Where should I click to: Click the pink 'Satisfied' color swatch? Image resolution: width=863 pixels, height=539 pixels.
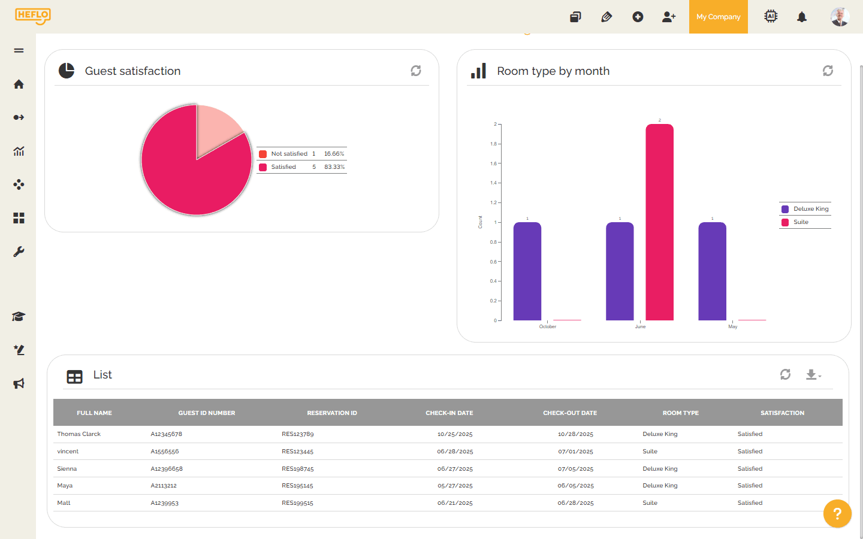[x=261, y=166]
